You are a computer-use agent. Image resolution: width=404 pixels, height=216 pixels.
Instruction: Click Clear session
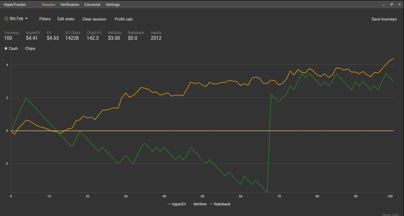(94, 19)
